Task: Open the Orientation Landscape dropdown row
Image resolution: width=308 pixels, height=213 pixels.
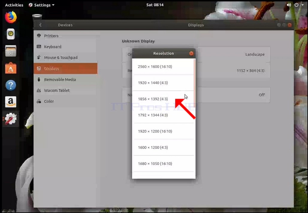Action: point(234,54)
